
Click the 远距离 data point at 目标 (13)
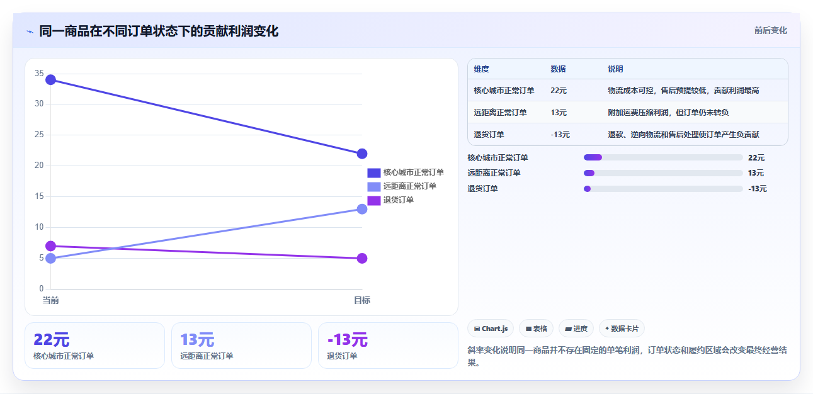(x=362, y=209)
